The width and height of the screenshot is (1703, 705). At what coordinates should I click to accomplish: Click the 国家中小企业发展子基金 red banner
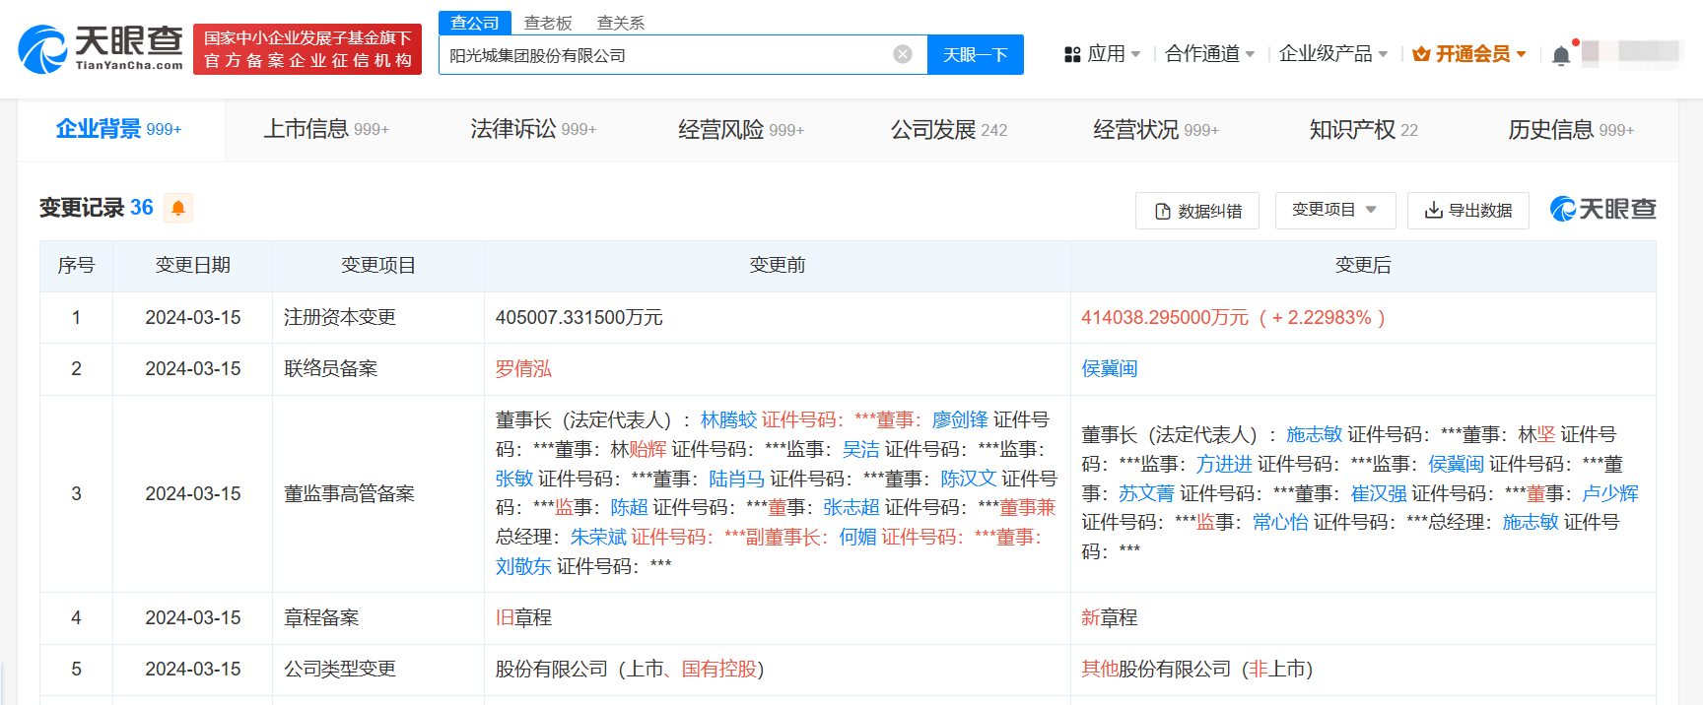tap(307, 49)
